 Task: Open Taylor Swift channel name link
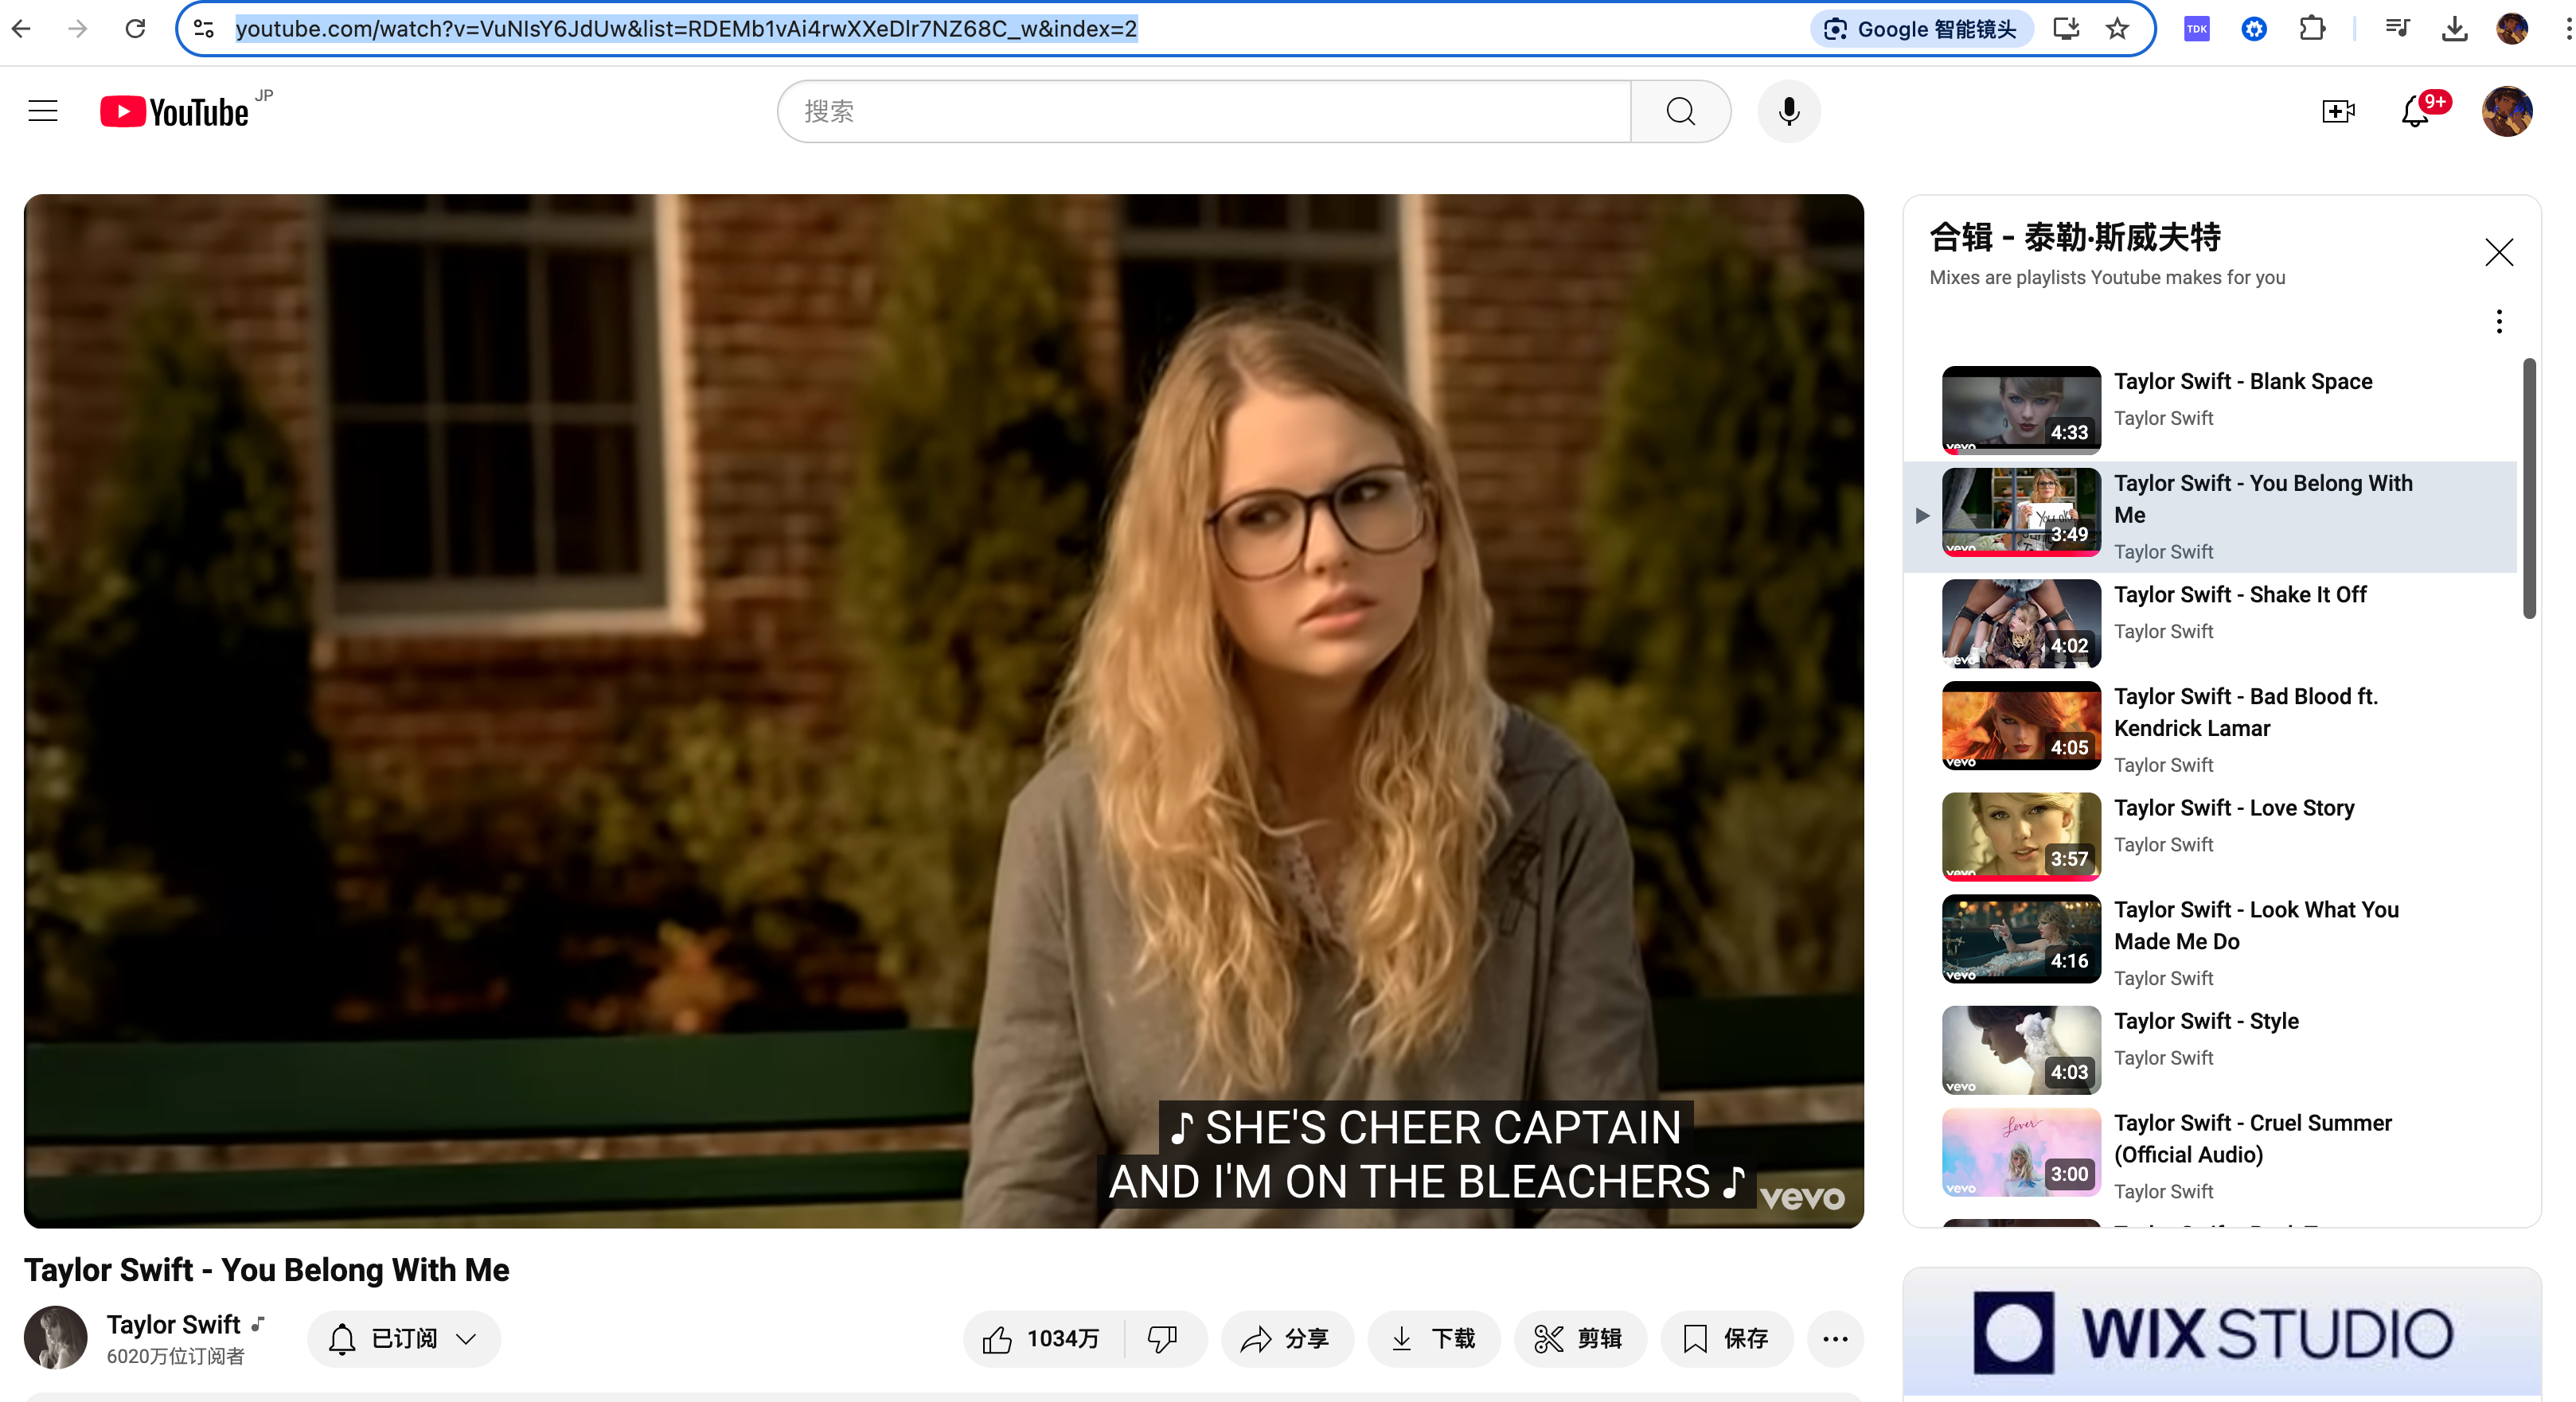(x=173, y=1324)
